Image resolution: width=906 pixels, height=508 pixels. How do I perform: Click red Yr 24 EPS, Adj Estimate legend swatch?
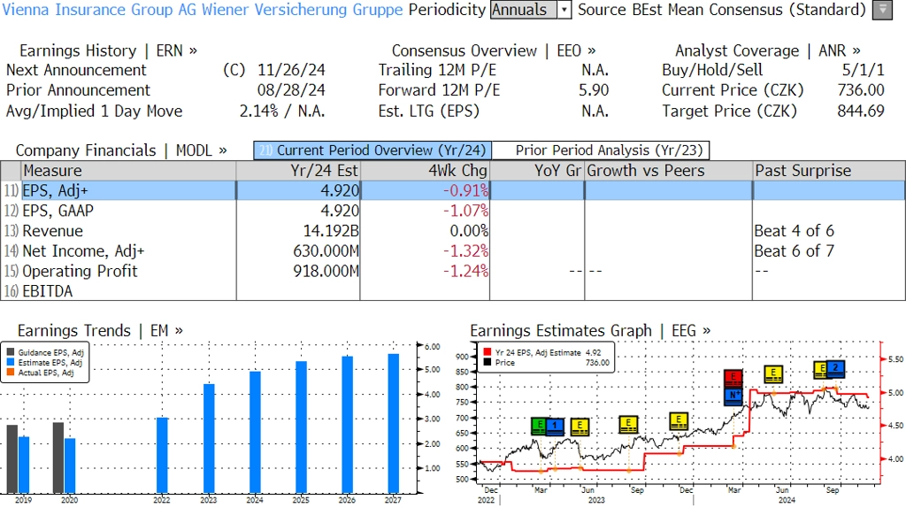coord(488,352)
